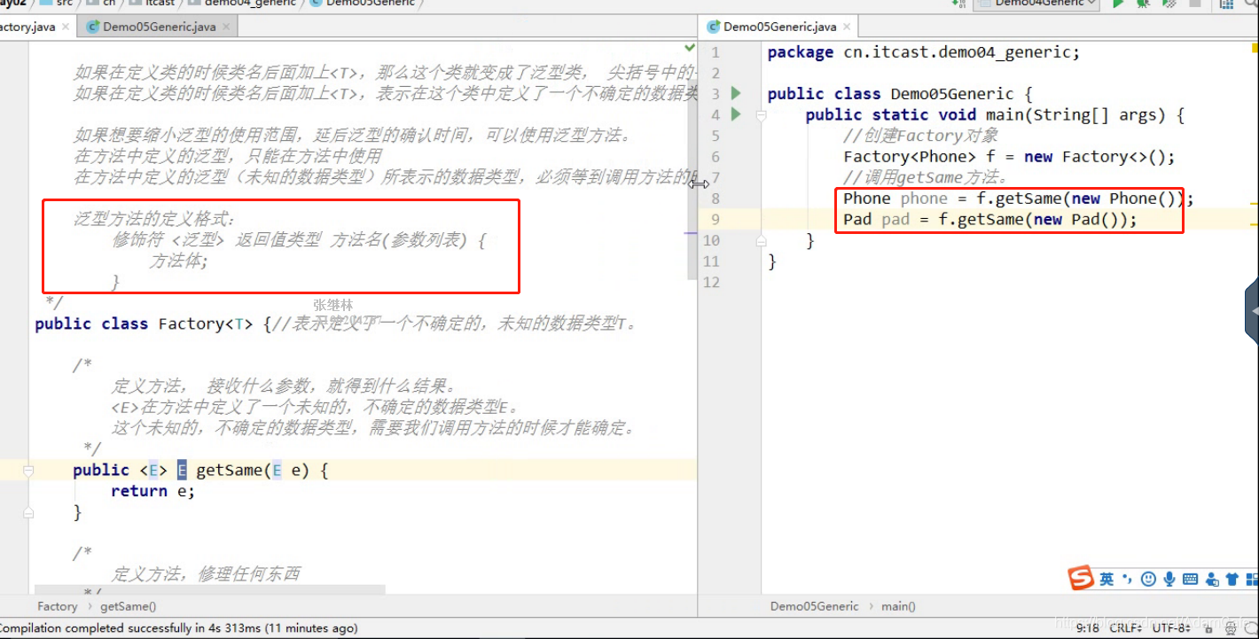The image size is (1259, 639).
Task: Click the Java class icon on right editor tab
Action: coord(714,27)
